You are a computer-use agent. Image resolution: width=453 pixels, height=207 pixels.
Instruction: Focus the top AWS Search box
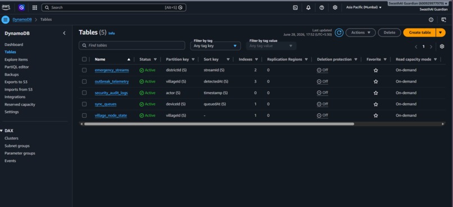pos(114,7)
